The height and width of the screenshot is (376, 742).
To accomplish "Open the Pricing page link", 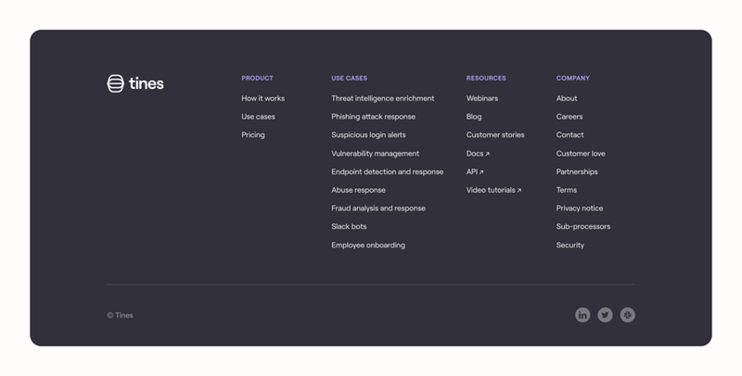I will (253, 135).
